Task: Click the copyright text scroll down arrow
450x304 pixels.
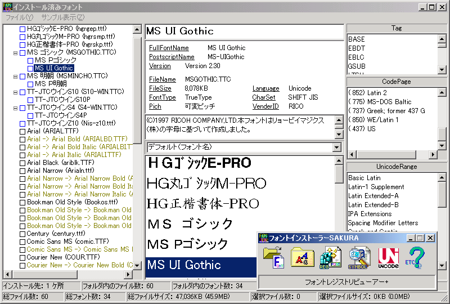Action: tap(339, 134)
